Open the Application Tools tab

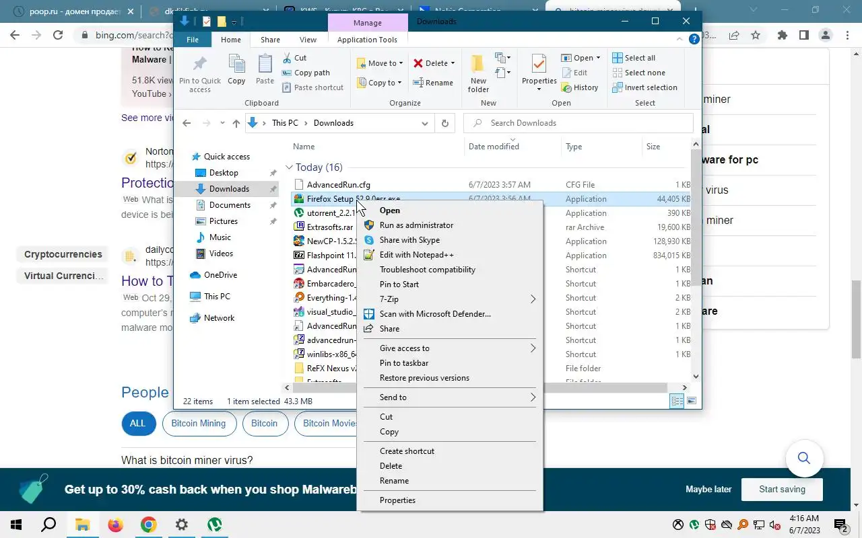pyautogui.click(x=367, y=40)
